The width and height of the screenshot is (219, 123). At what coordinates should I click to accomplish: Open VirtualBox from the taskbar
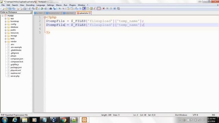coord(54,120)
